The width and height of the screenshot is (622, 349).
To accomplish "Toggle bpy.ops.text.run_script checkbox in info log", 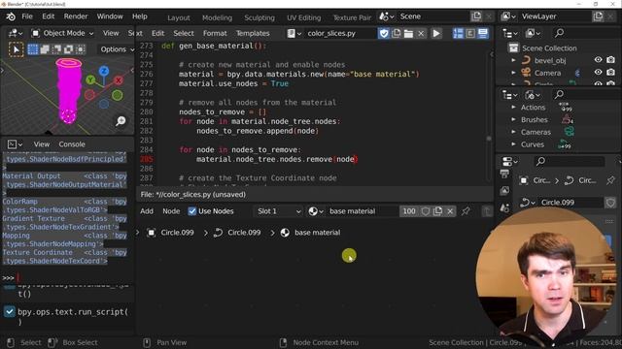I will point(10,312).
